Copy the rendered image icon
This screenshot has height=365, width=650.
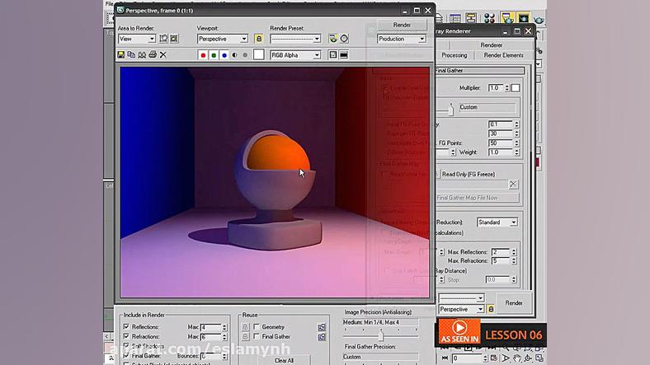coord(131,54)
